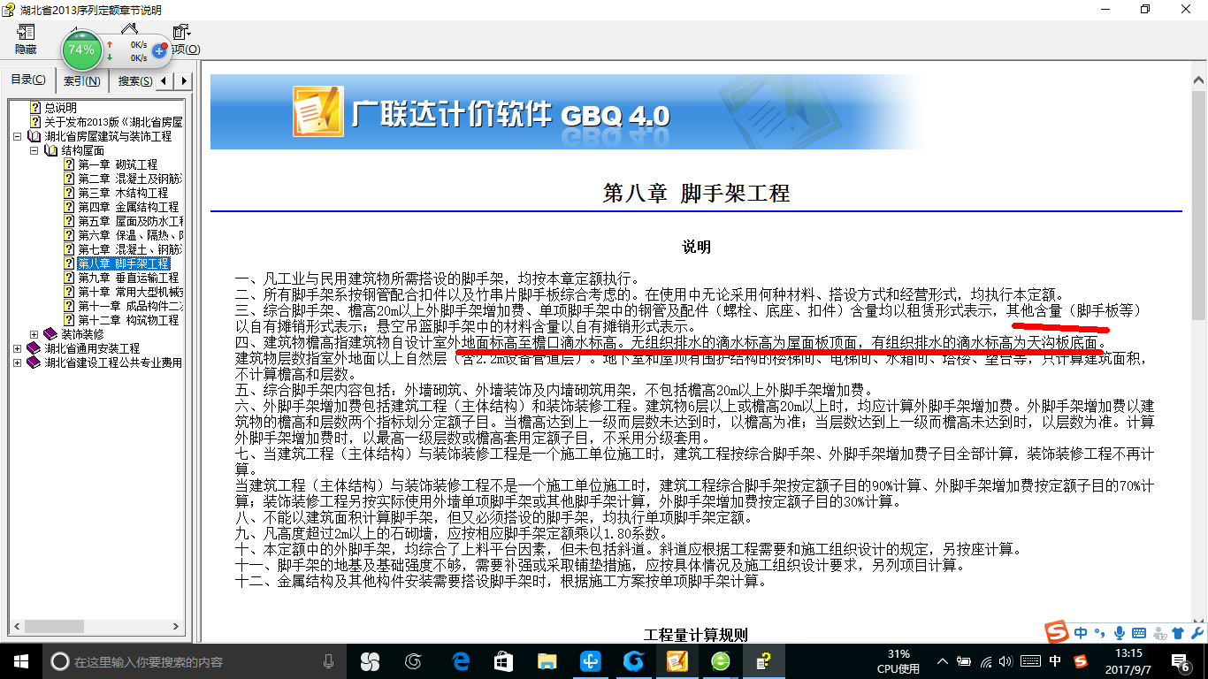The height and width of the screenshot is (679, 1208).
Task: Expand 湖北省通用安装工程 tree node
Action: coord(18,348)
